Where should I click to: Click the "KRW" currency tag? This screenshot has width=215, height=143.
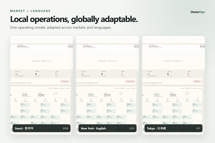tap(65, 129)
